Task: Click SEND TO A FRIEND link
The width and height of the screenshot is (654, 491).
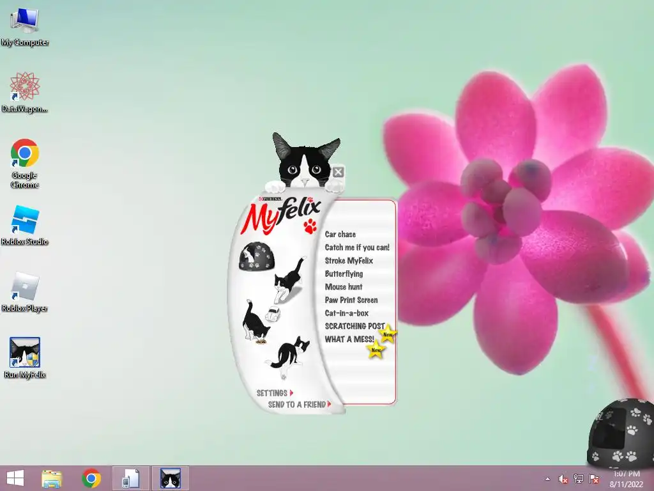Action: pos(300,404)
